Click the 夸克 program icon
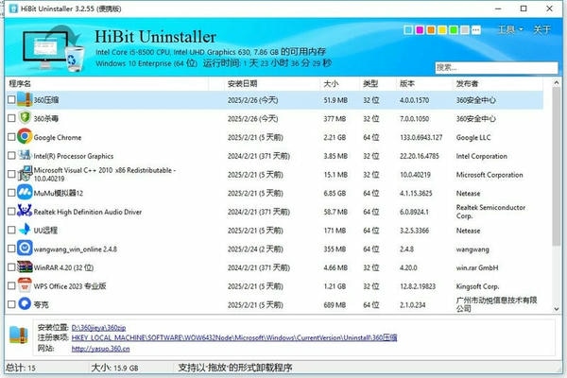 click(x=25, y=304)
